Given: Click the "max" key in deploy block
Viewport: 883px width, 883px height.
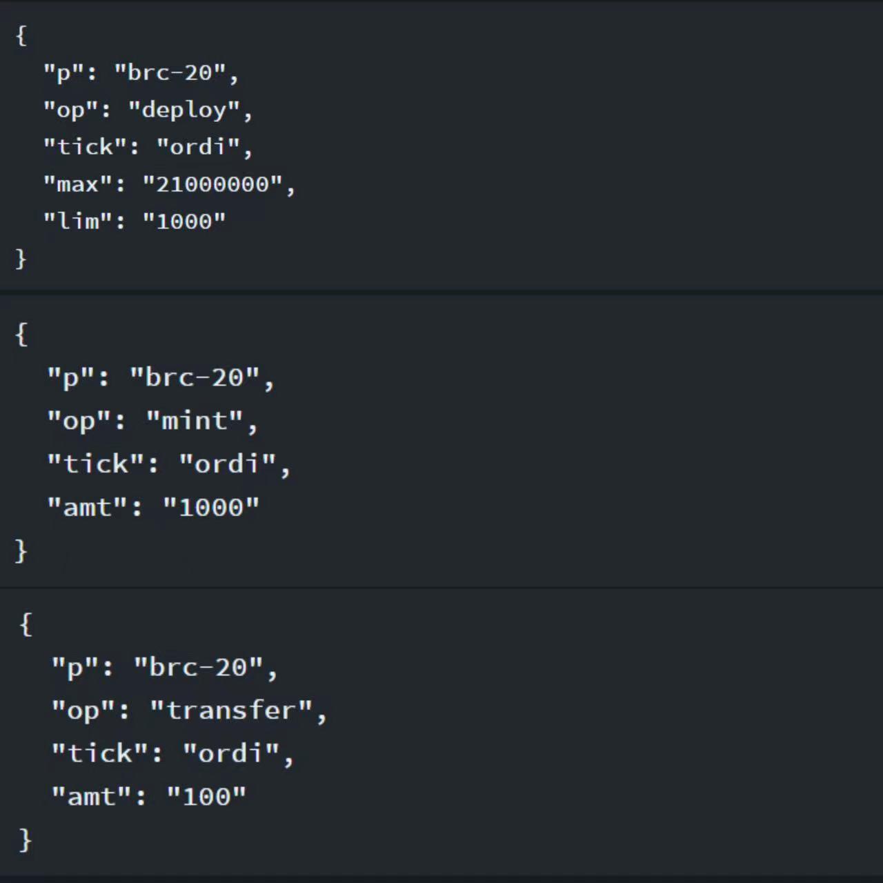Looking at the screenshot, I should pyautogui.click(x=78, y=184).
